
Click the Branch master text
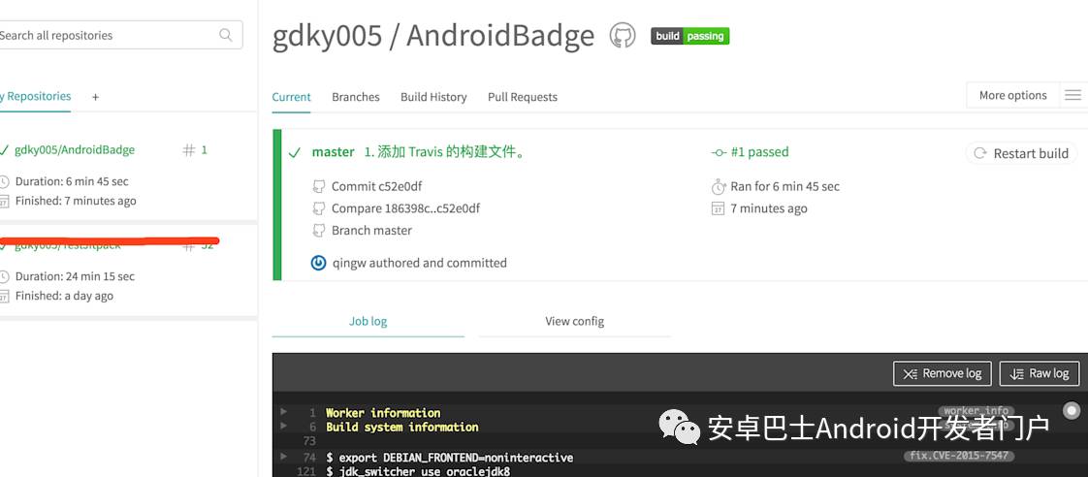pos(372,230)
